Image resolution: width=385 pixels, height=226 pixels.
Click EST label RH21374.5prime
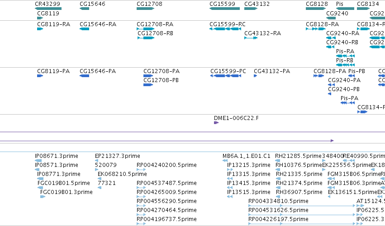pyautogui.click(x=299, y=184)
